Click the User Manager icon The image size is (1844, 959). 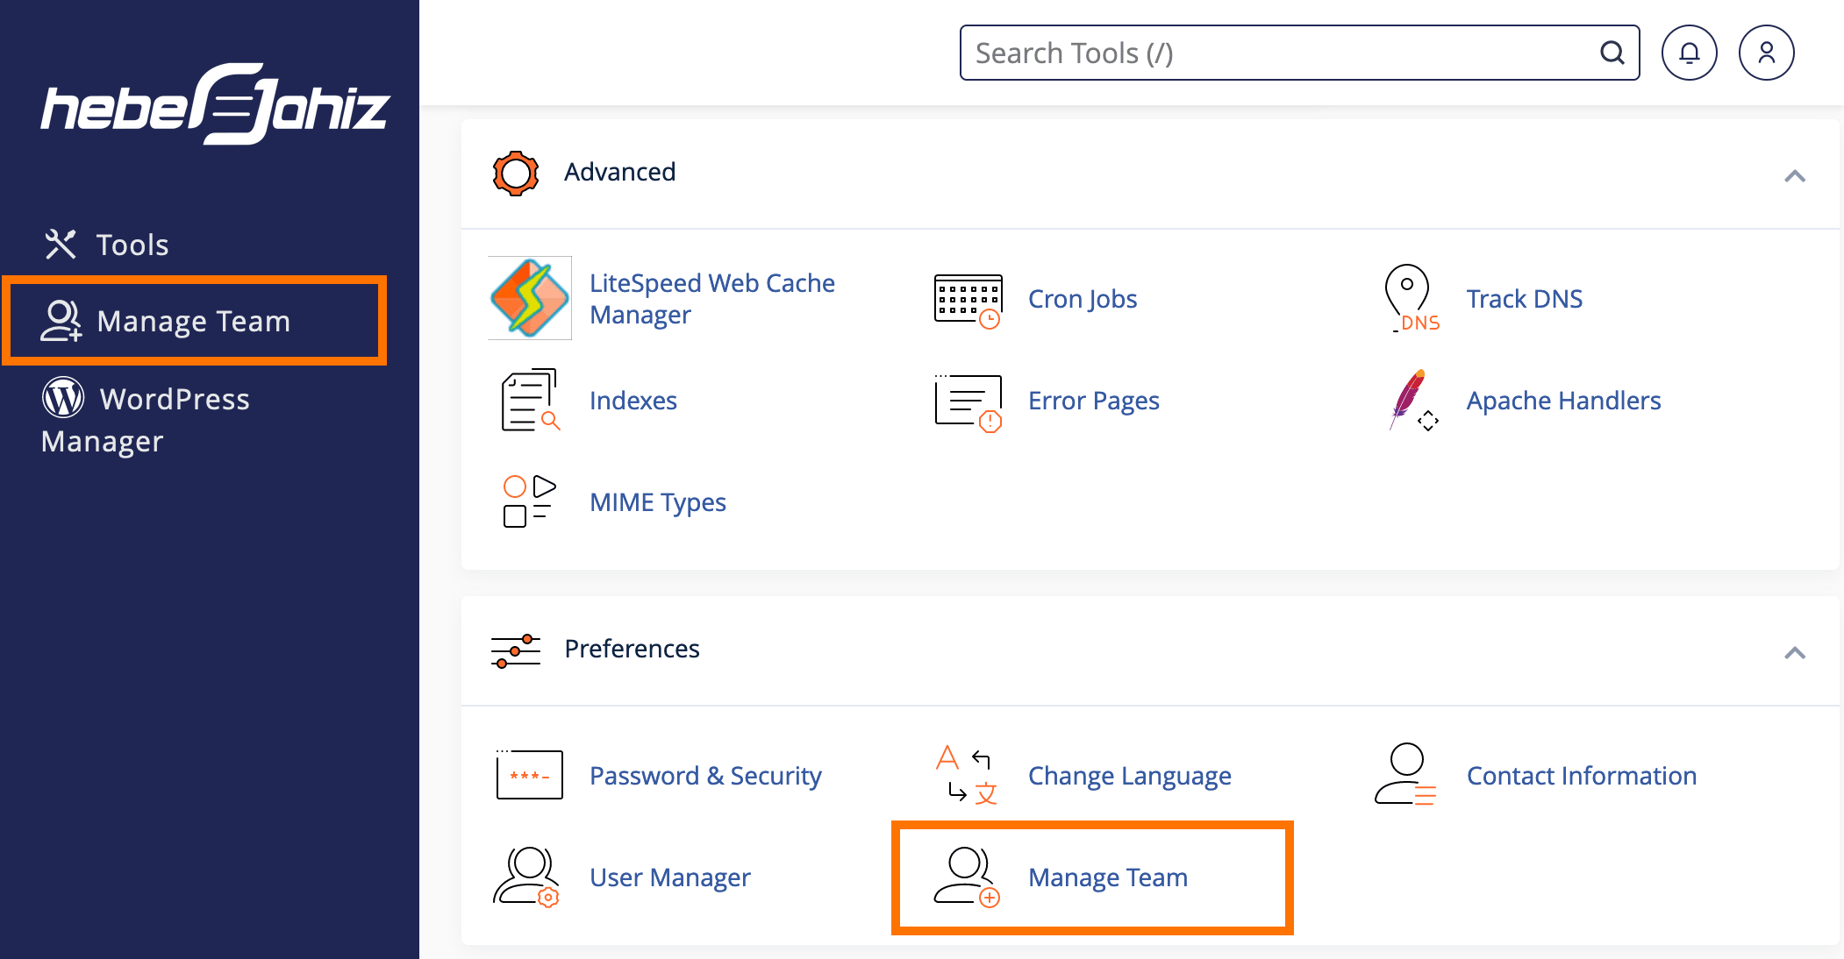pyautogui.click(x=527, y=877)
